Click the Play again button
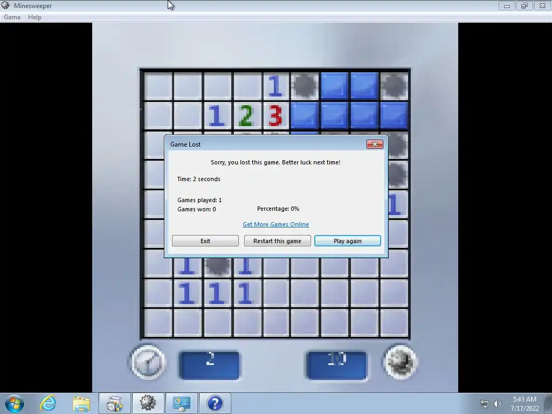The width and height of the screenshot is (552, 414). pos(348,241)
